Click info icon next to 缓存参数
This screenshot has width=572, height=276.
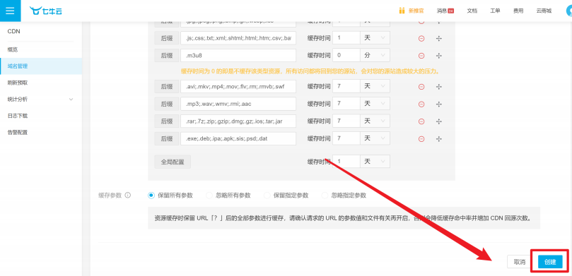tap(128, 195)
